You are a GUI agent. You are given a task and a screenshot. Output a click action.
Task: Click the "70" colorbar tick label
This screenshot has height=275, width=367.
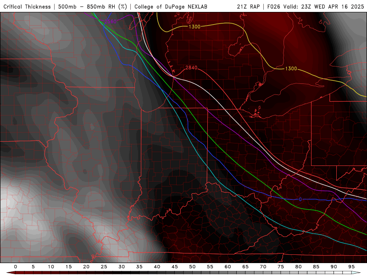[263, 267]
